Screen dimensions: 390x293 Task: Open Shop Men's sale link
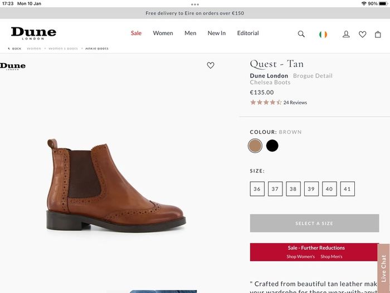click(x=331, y=257)
